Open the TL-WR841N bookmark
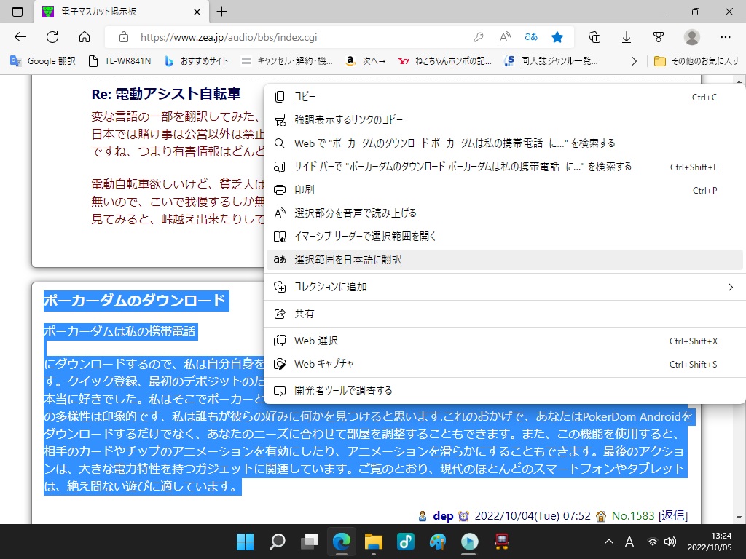 tap(120, 61)
